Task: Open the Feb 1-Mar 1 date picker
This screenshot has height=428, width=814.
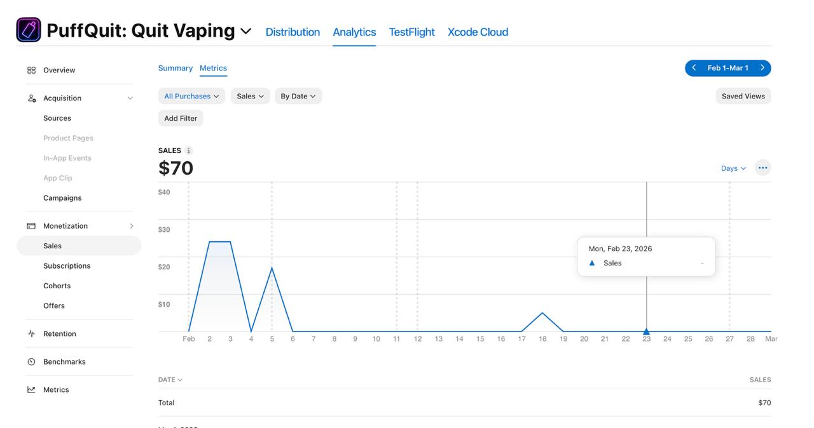Action: coord(728,68)
